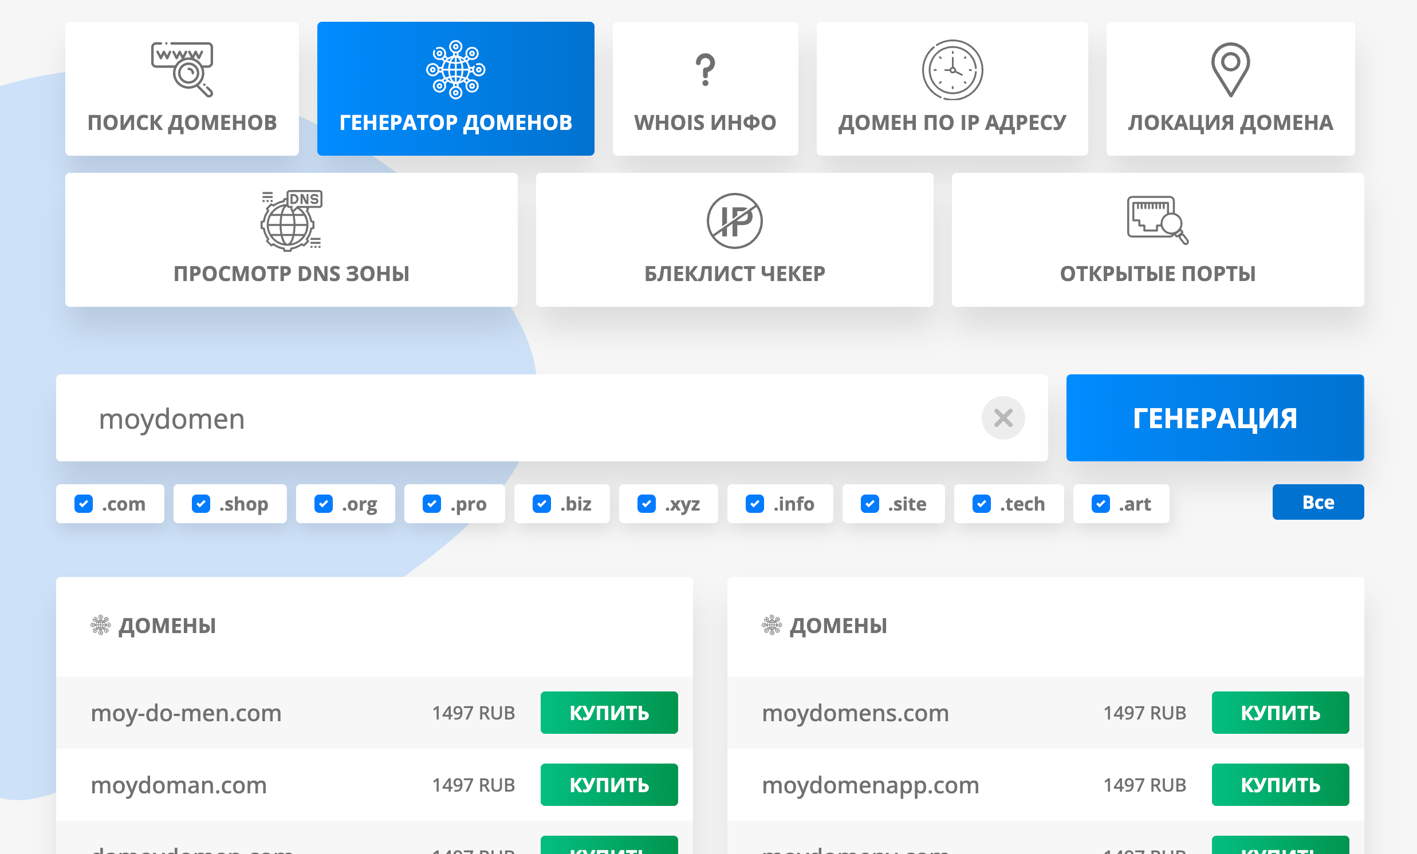
Task: Toggle the .art zone checkbox
Action: [x=1100, y=504]
